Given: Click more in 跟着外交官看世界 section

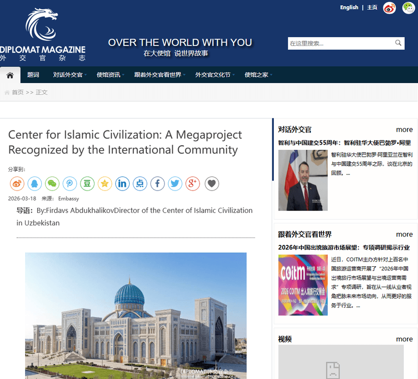Looking at the screenshot, I should [404, 234].
